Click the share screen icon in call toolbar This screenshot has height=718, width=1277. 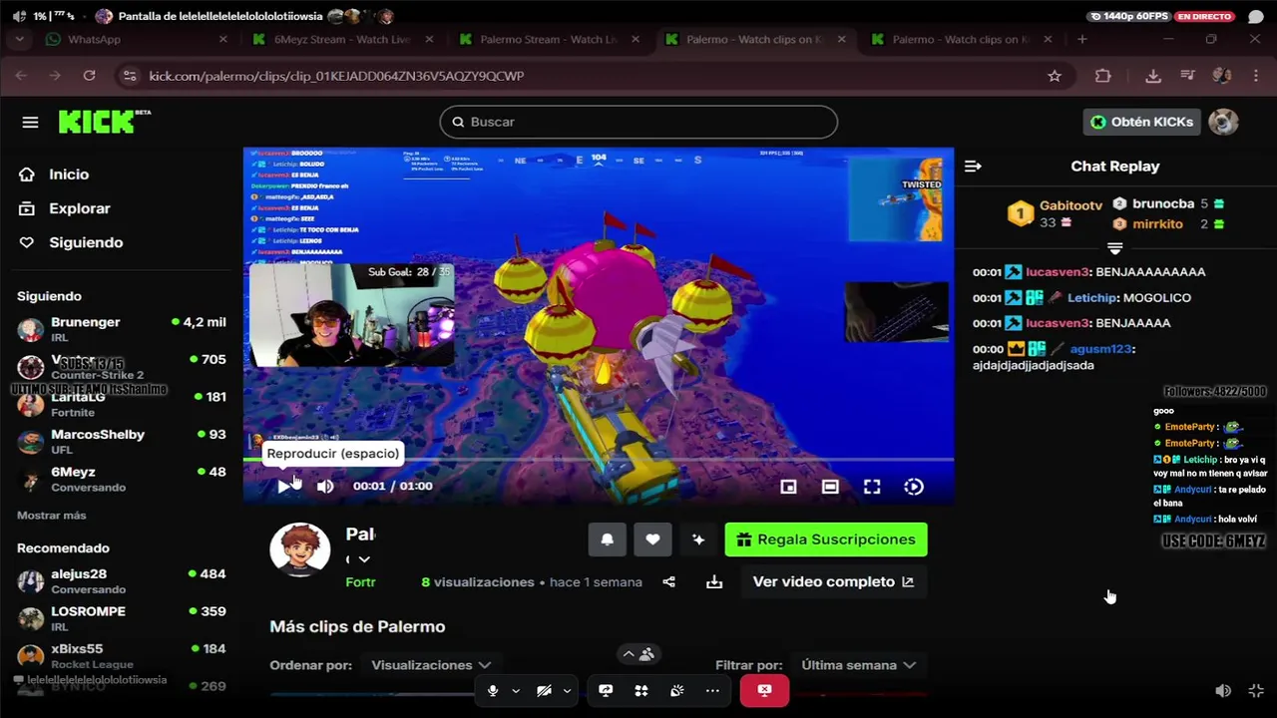(606, 690)
